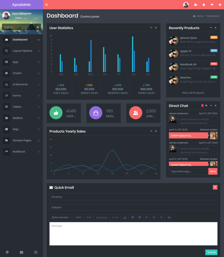224x257 pixels.
Task: Collapse the User Statistics panel
Action: 151,28
